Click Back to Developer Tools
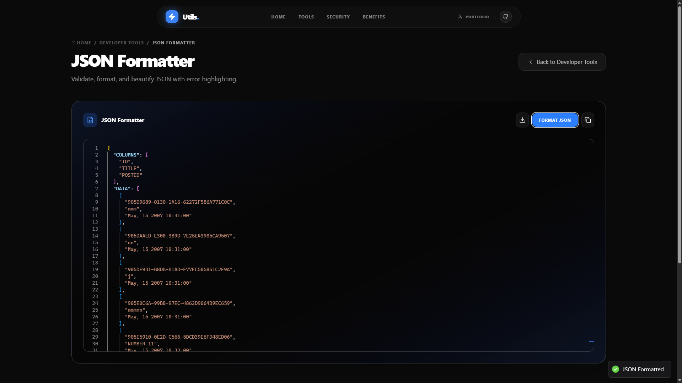The image size is (682, 383). (562, 61)
